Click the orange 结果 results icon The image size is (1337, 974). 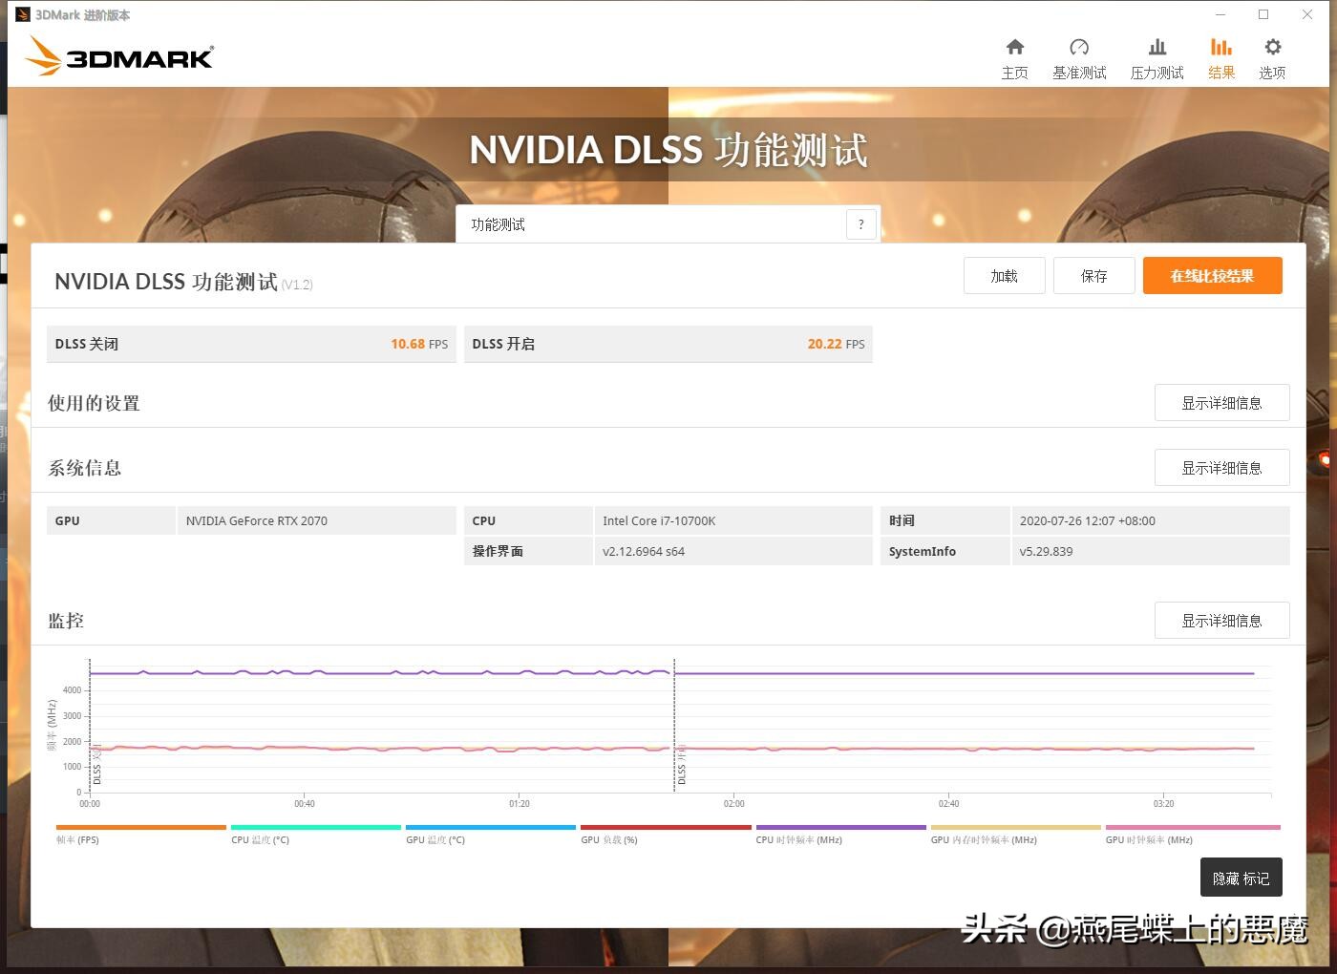coord(1221,55)
